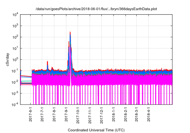Select the 10^0 y-axis label
Screen dimensions: 190x133
(x=15, y=60)
